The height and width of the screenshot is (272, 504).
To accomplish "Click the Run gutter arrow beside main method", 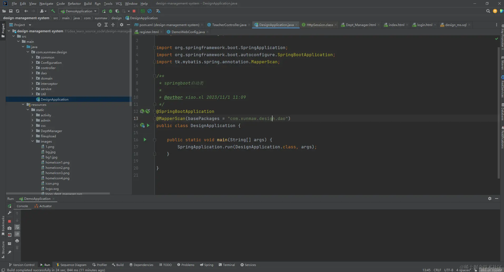I will [145, 140].
